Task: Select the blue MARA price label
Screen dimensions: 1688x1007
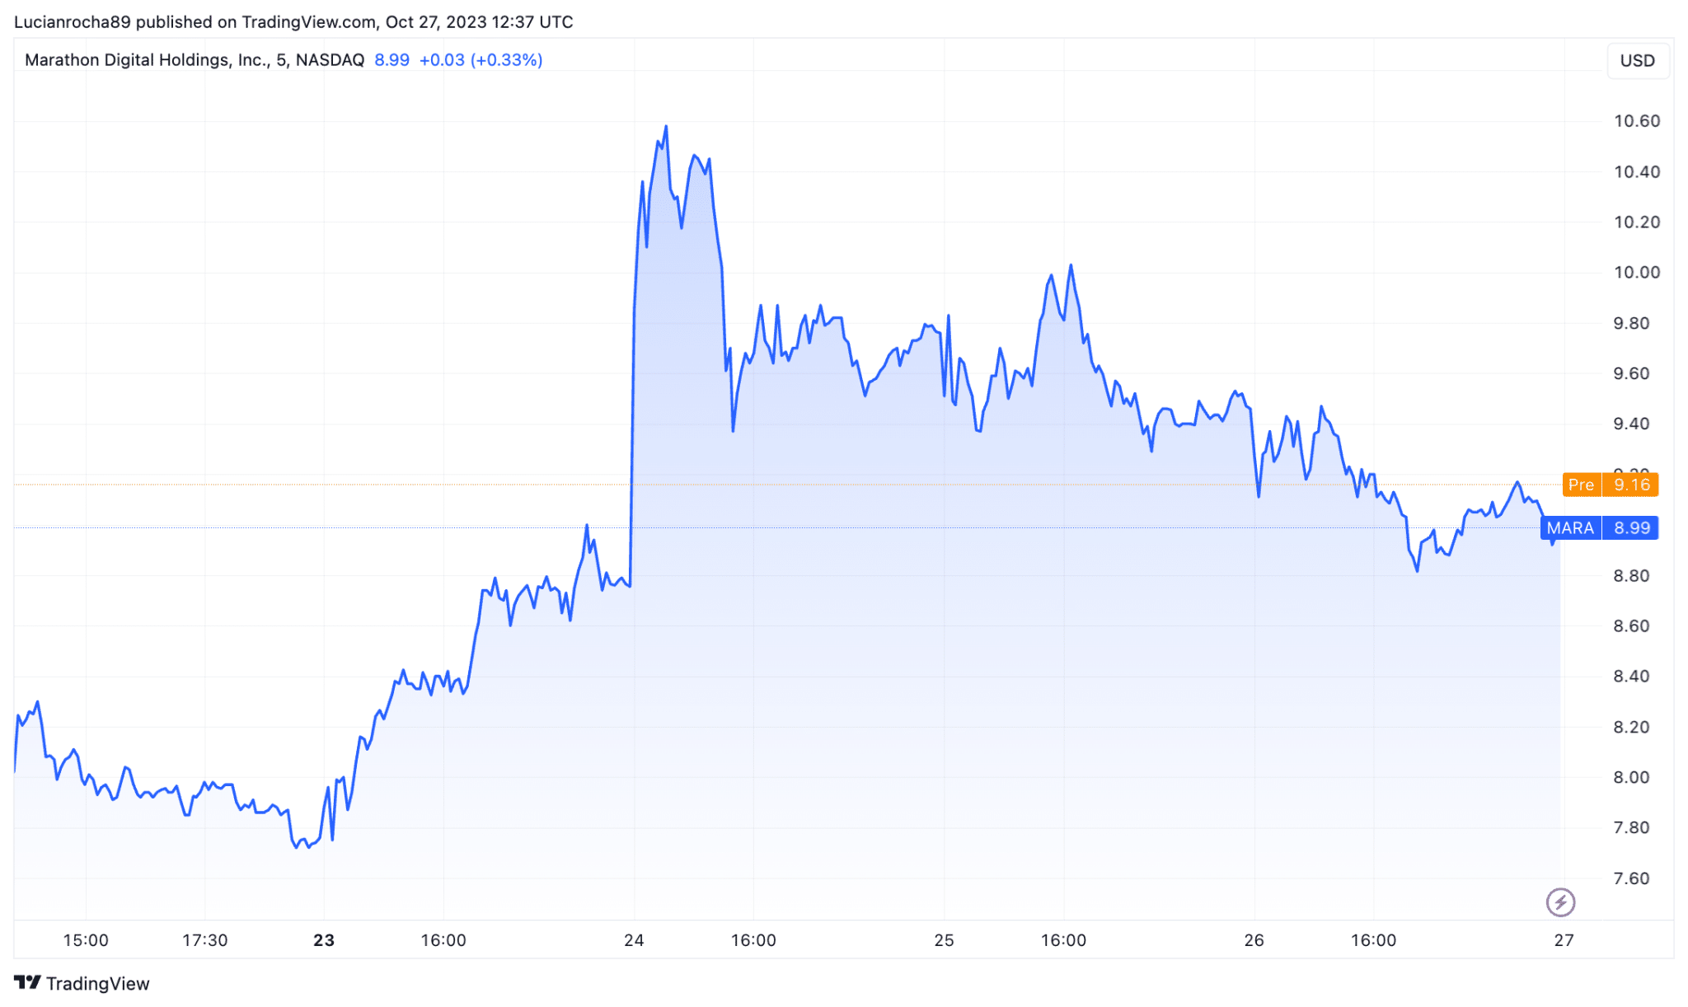Action: click(x=1598, y=528)
